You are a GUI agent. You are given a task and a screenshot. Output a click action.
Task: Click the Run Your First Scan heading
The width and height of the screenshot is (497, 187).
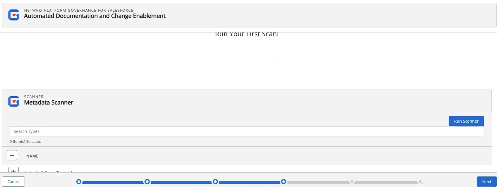[247, 34]
